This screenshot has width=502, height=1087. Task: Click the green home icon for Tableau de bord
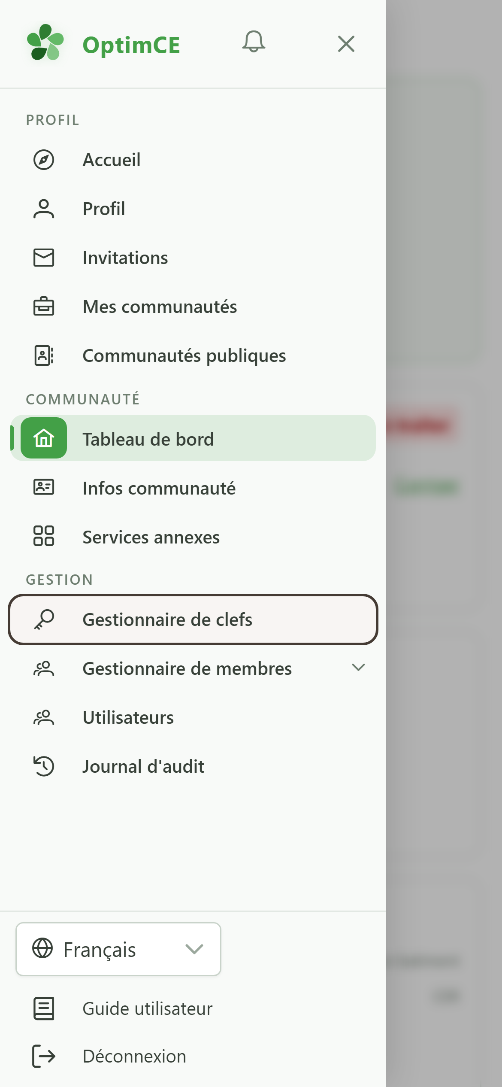pyautogui.click(x=44, y=438)
